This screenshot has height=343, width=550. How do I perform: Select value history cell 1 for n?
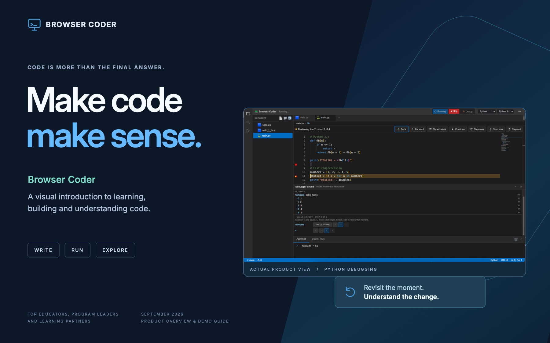pos(321,231)
